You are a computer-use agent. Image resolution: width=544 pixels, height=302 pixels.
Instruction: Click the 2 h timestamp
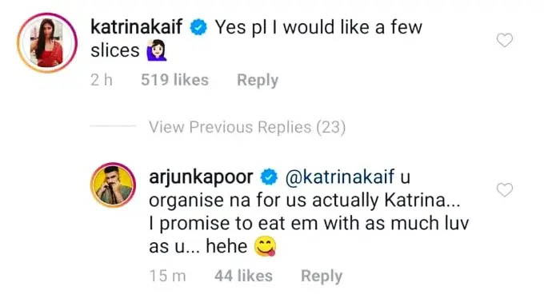click(102, 80)
